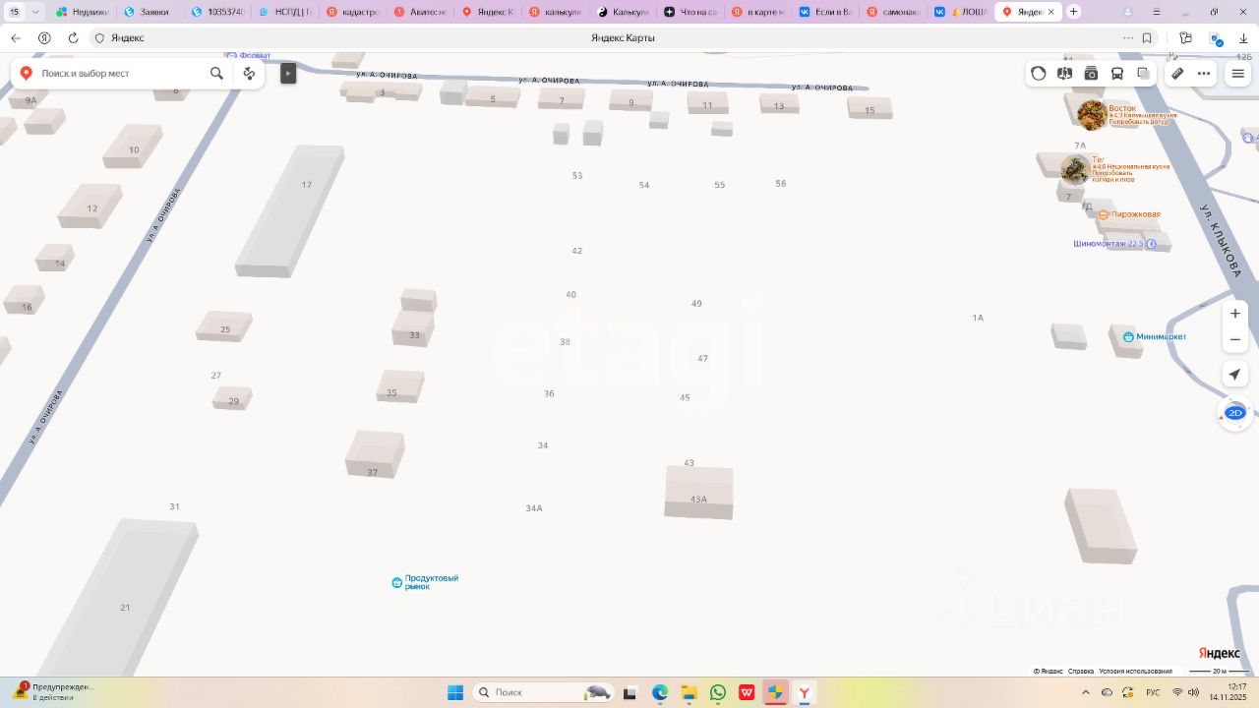Open the 'Пирожковая' place marker
This screenshot has height=708, width=1259.
pyautogui.click(x=1129, y=214)
